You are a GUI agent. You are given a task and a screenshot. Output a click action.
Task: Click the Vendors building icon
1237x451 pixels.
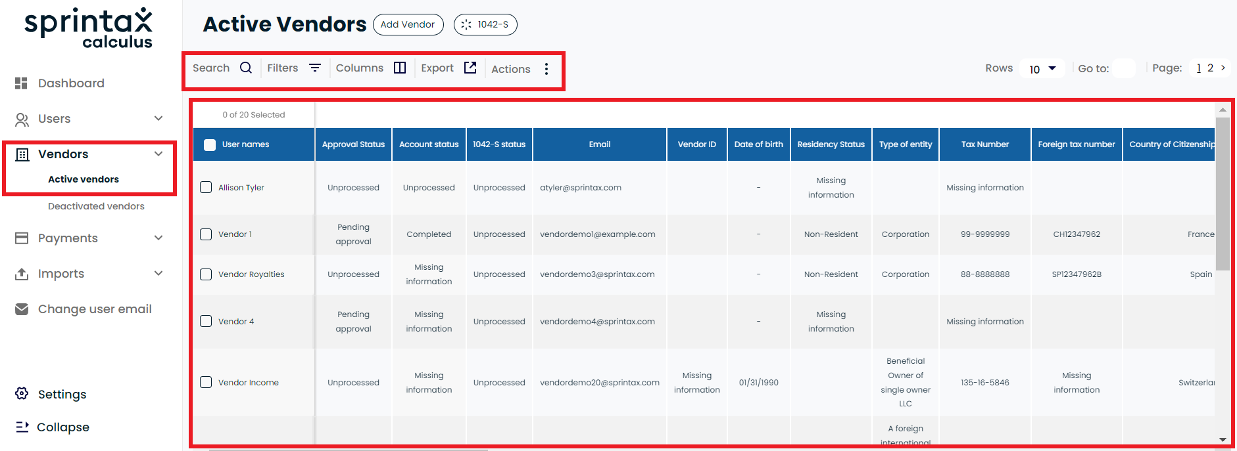22,154
